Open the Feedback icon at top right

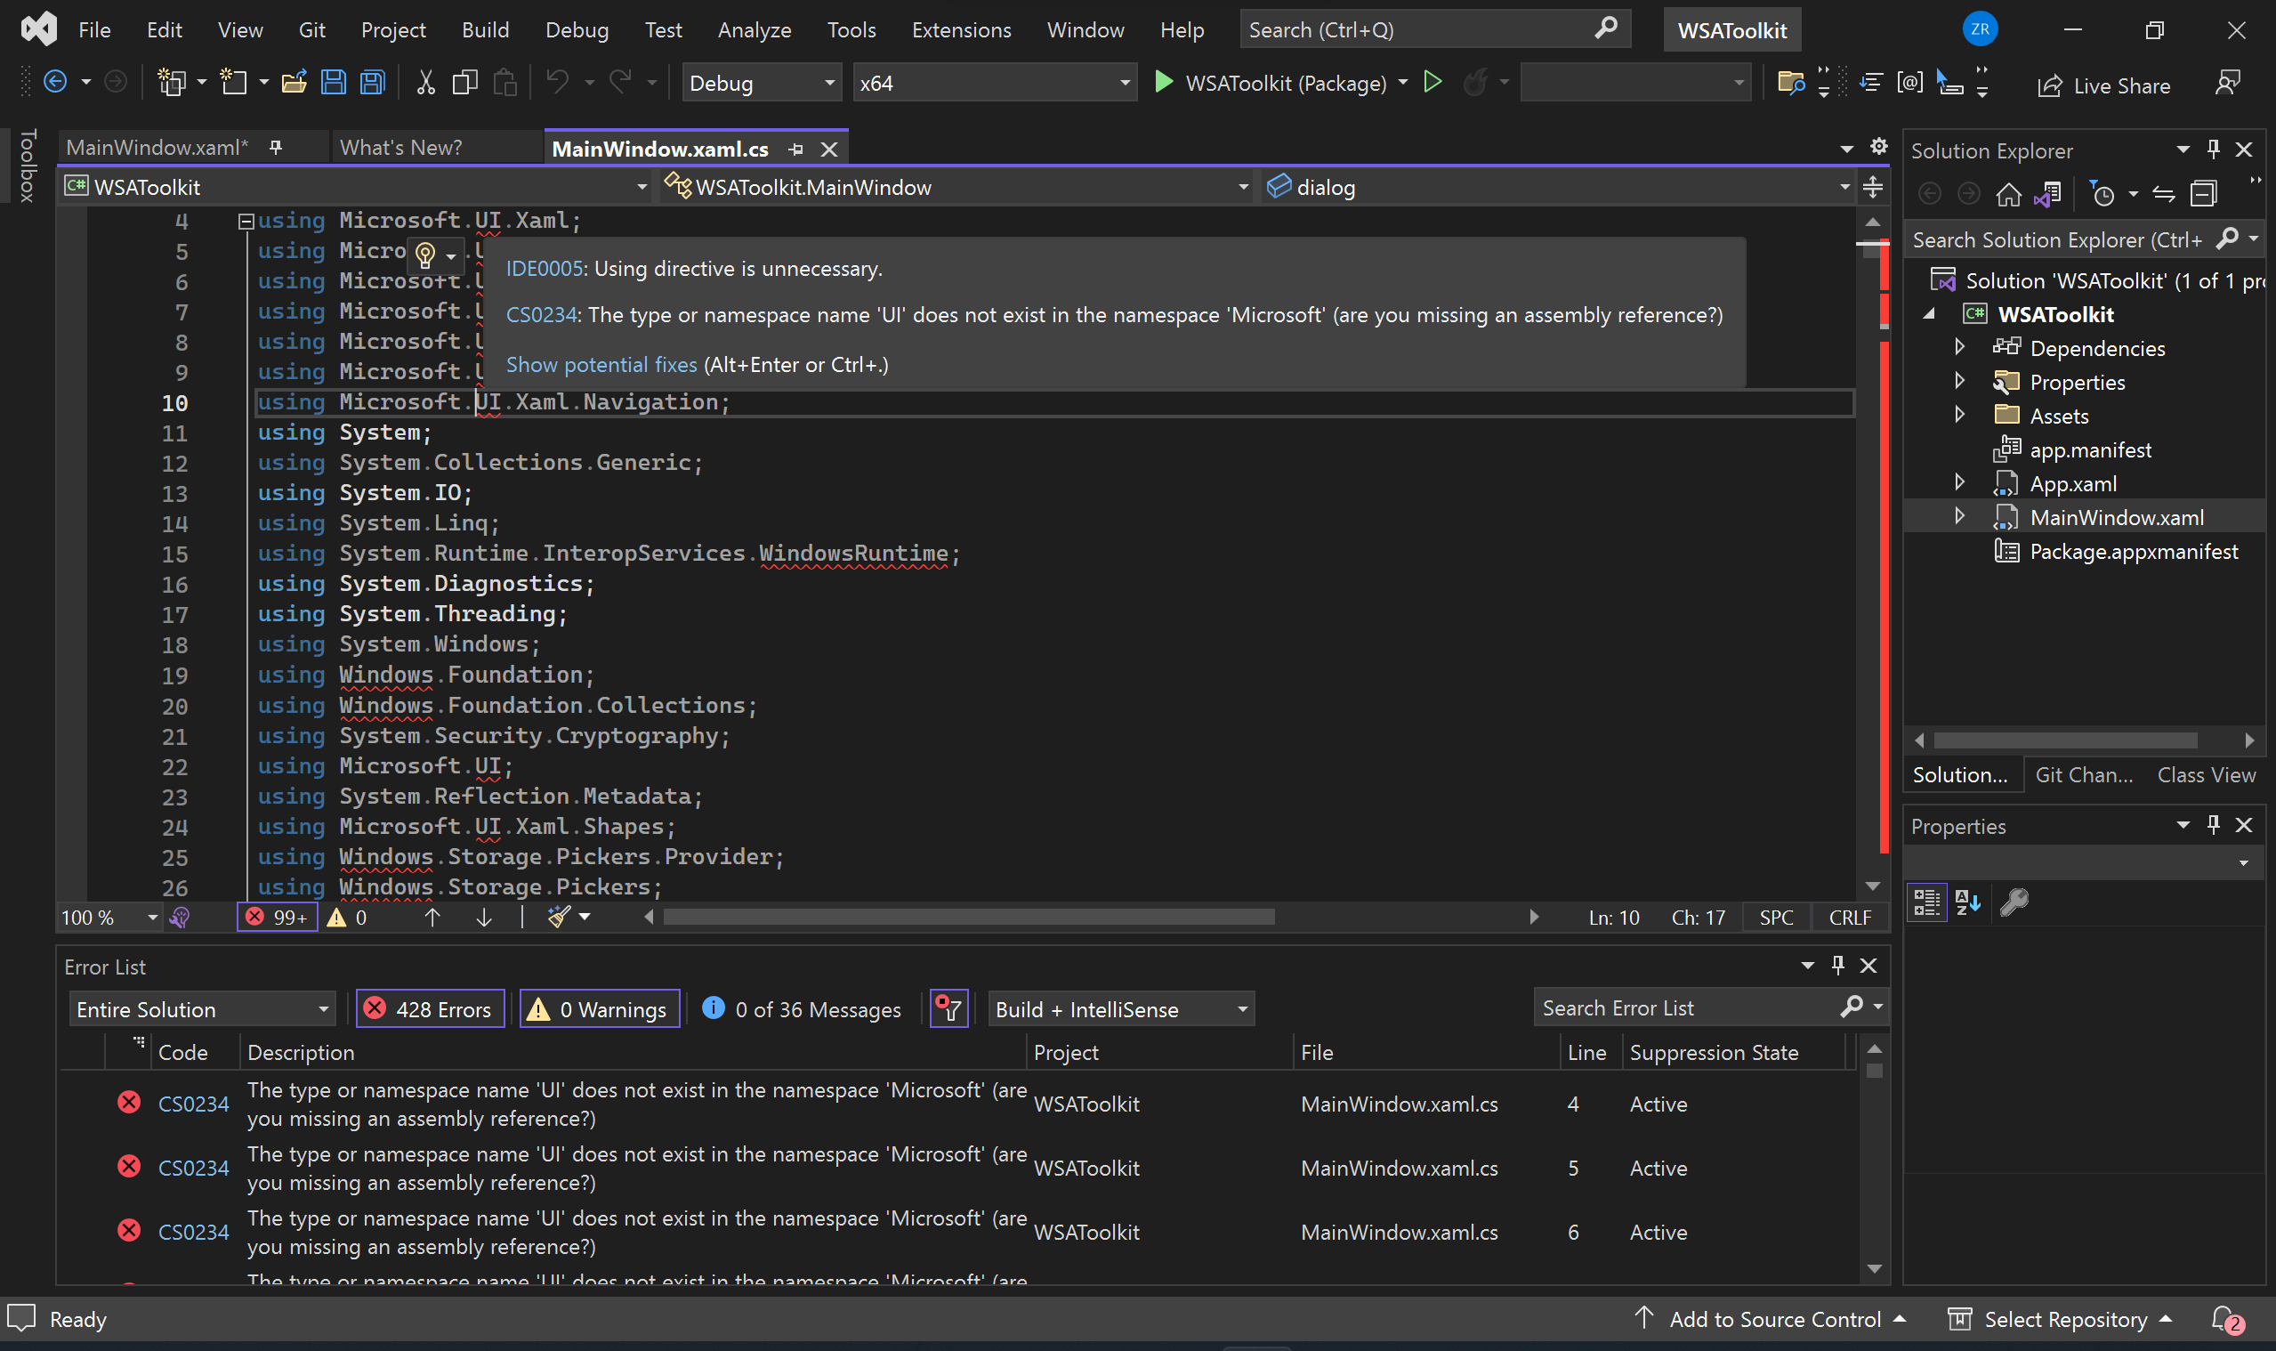pyautogui.click(x=2227, y=84)
